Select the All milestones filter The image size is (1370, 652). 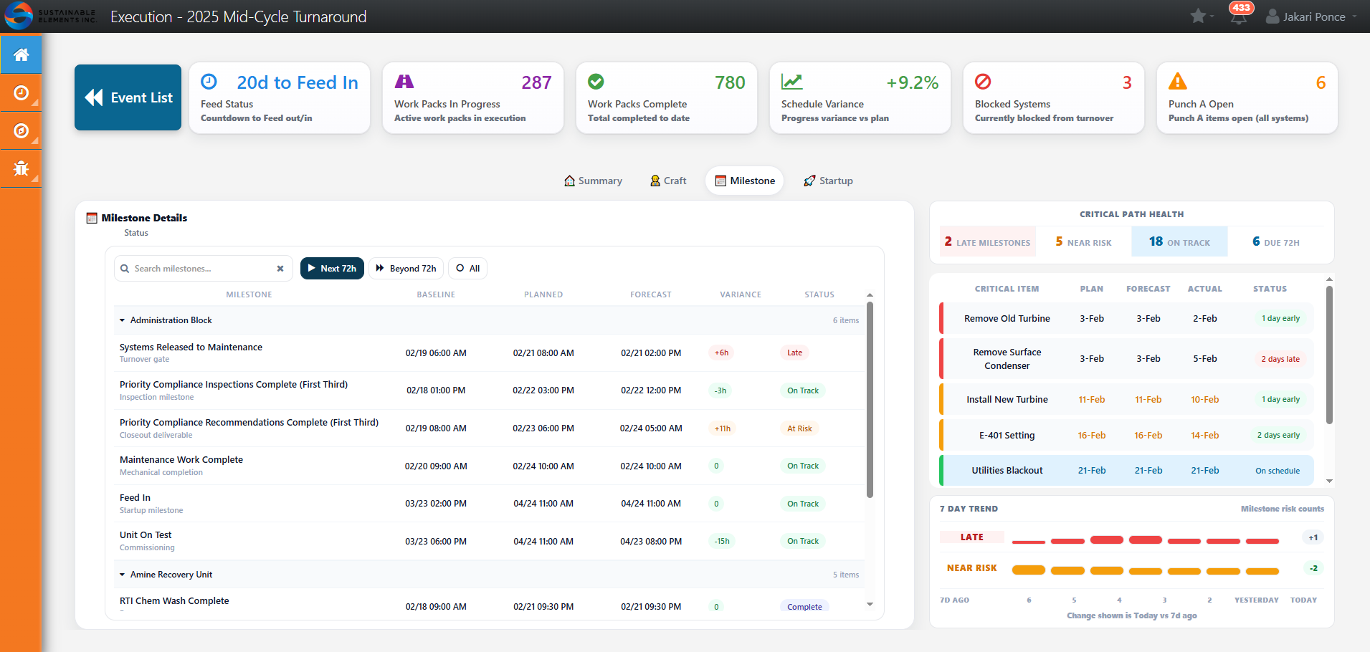[x=467, y=269]
